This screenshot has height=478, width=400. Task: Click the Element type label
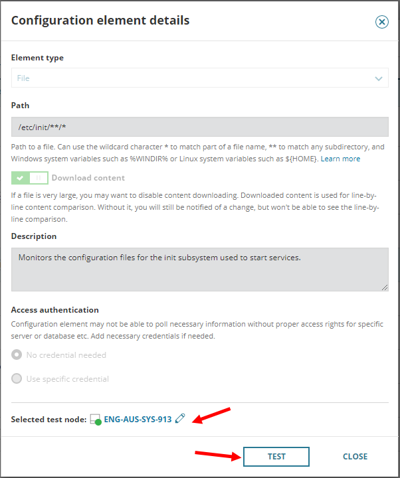coord(37,58)
